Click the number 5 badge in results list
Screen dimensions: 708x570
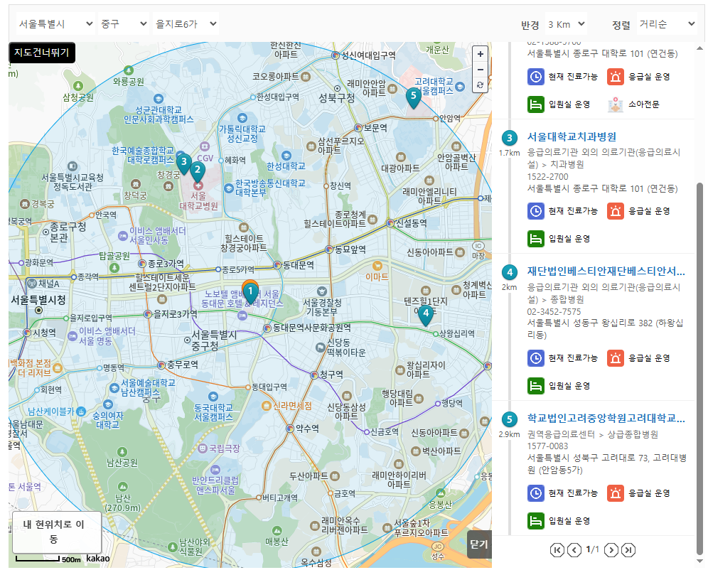[x=510, y=419]
